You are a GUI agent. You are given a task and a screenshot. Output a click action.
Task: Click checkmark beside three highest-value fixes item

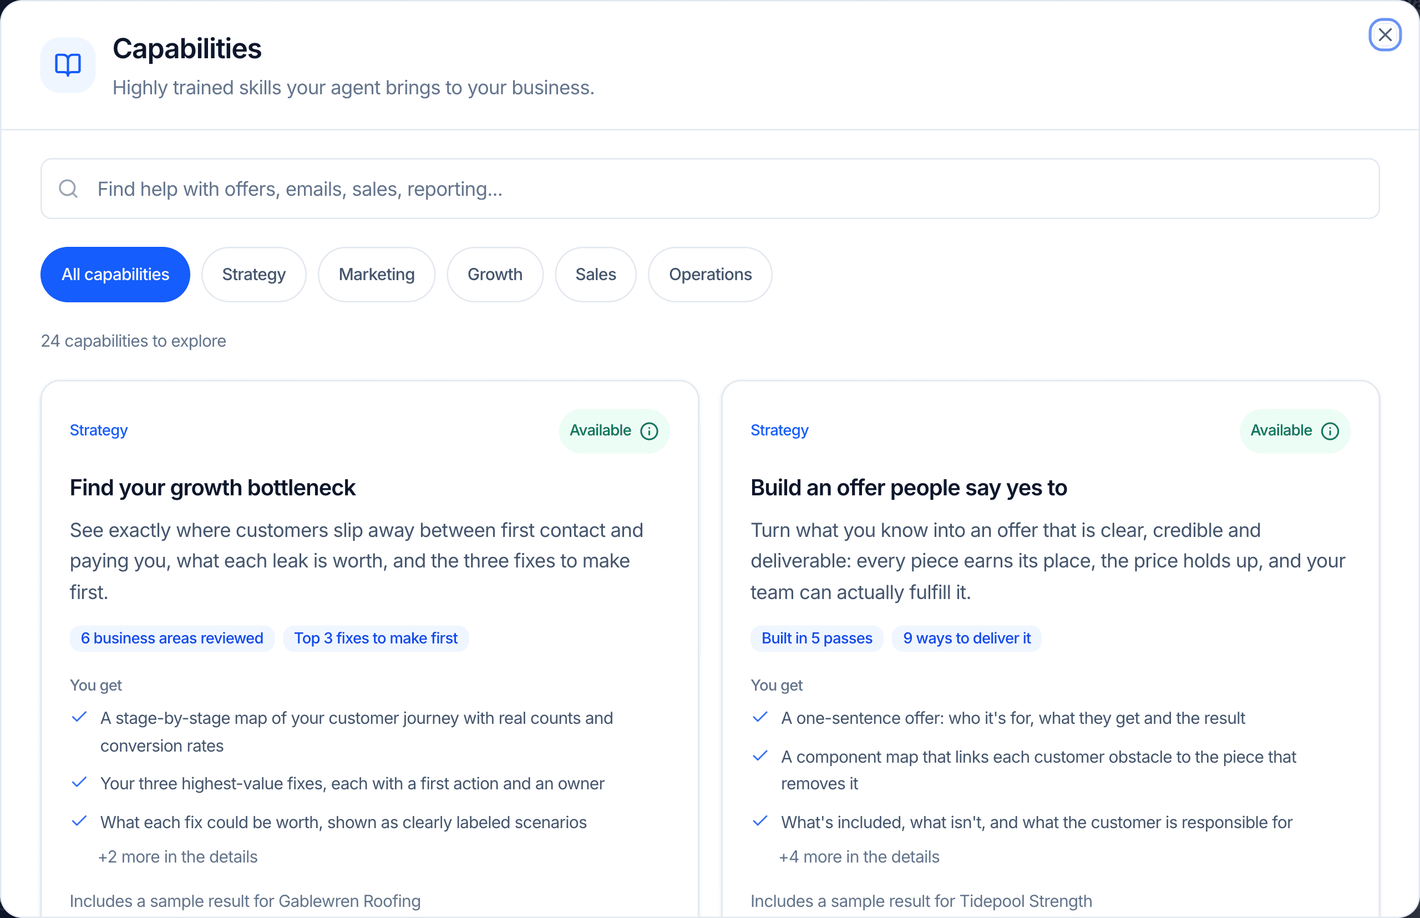pyautogui.click(x=79, y=782)
